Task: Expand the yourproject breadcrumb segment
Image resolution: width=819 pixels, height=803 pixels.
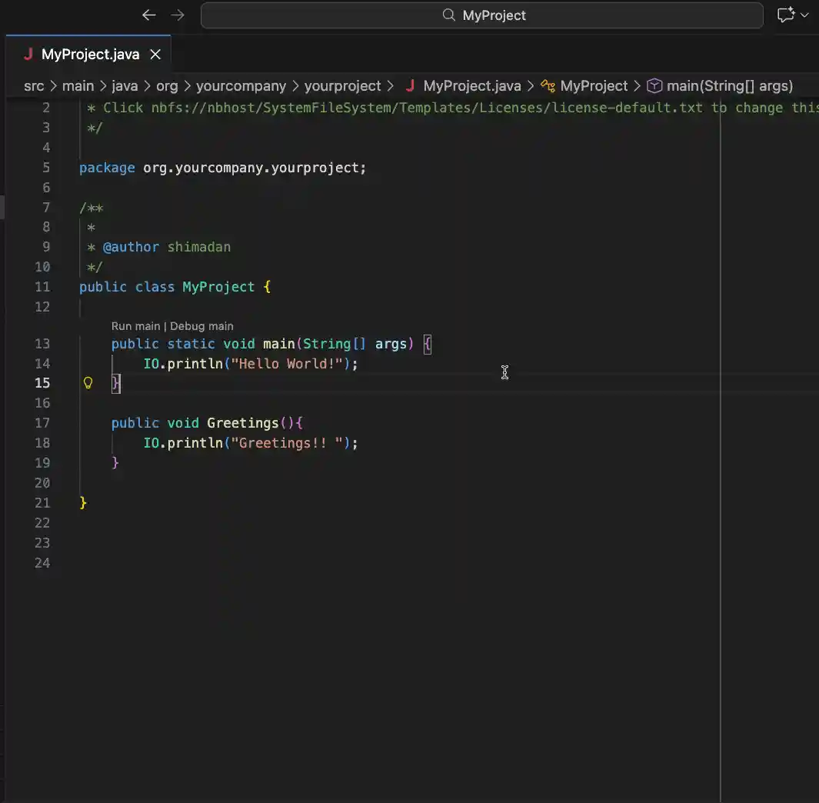Action: click(342, 86)
